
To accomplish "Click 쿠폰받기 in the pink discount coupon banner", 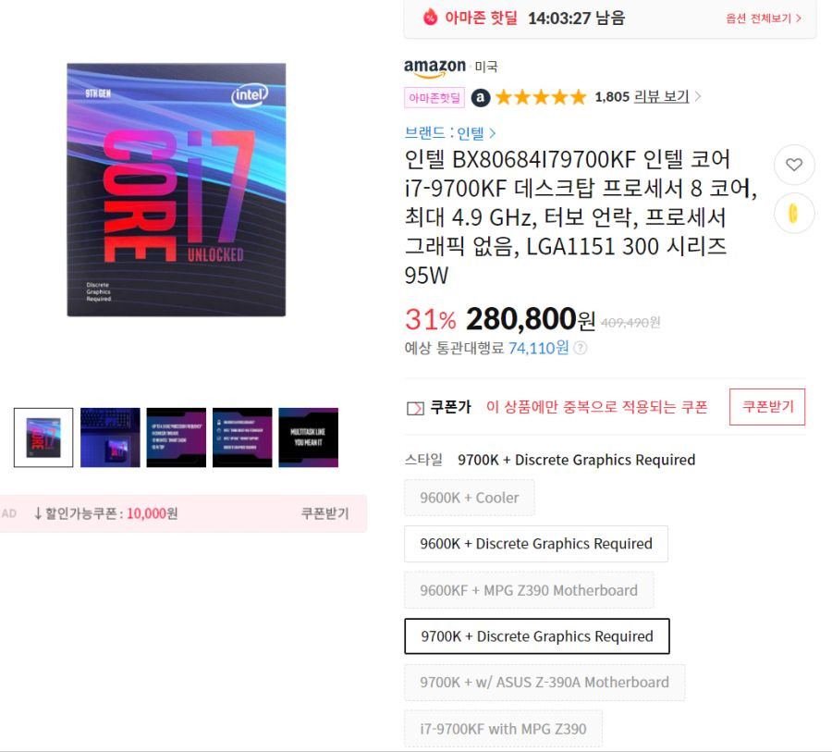I will (x=324, y=513).
